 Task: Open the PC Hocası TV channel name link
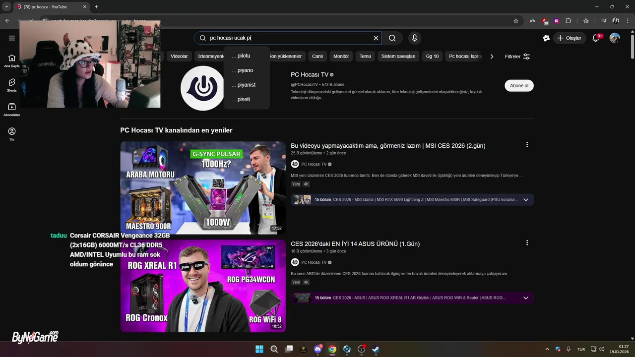(x=310, y=75)
